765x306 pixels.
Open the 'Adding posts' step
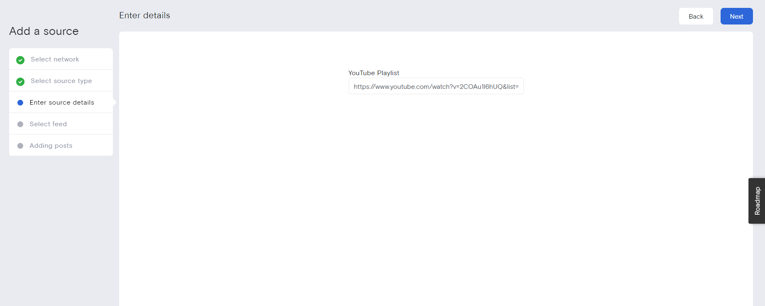61,145
